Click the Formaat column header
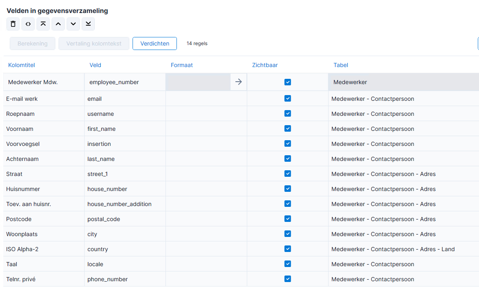The image size is (479, 293). (x=182, y=65)
